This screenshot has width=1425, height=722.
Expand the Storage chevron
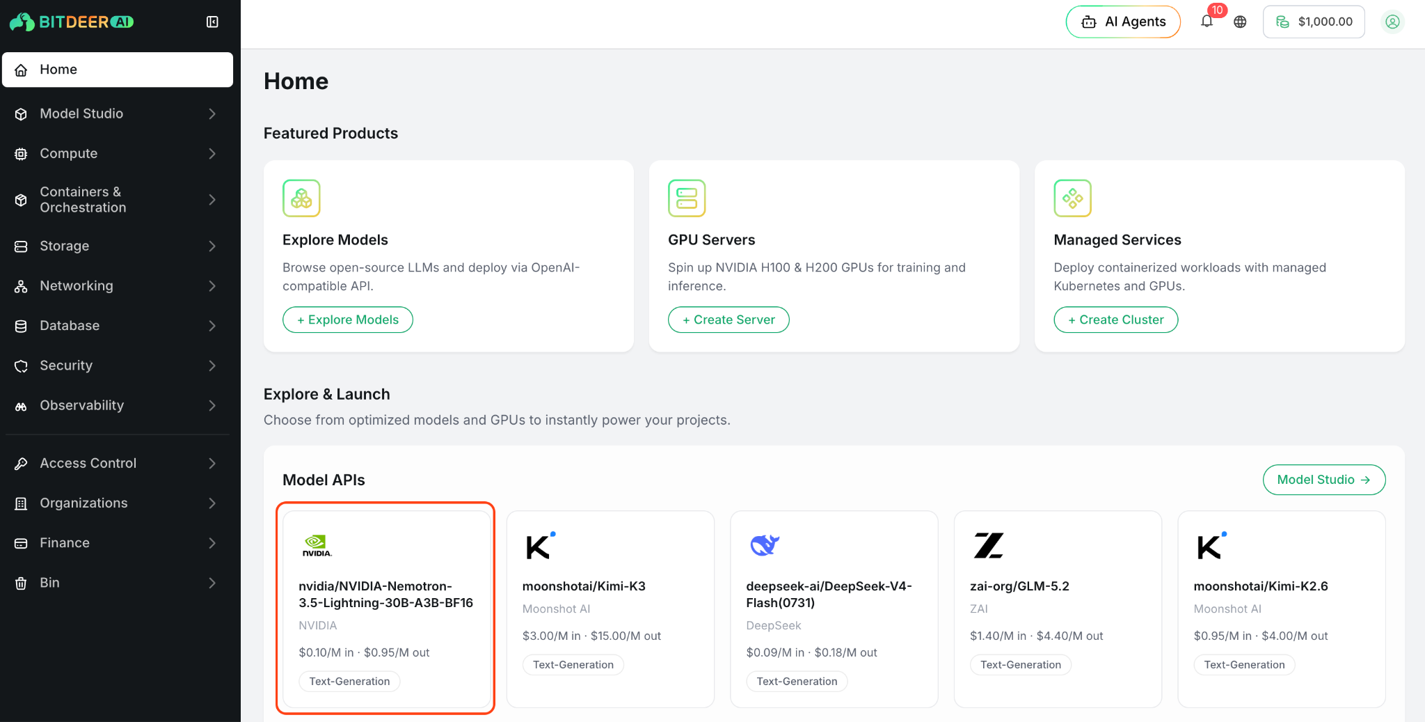[x=212, y=246]
